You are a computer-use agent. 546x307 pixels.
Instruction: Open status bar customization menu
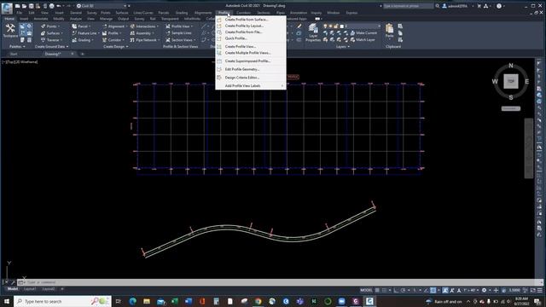(540, 290)
